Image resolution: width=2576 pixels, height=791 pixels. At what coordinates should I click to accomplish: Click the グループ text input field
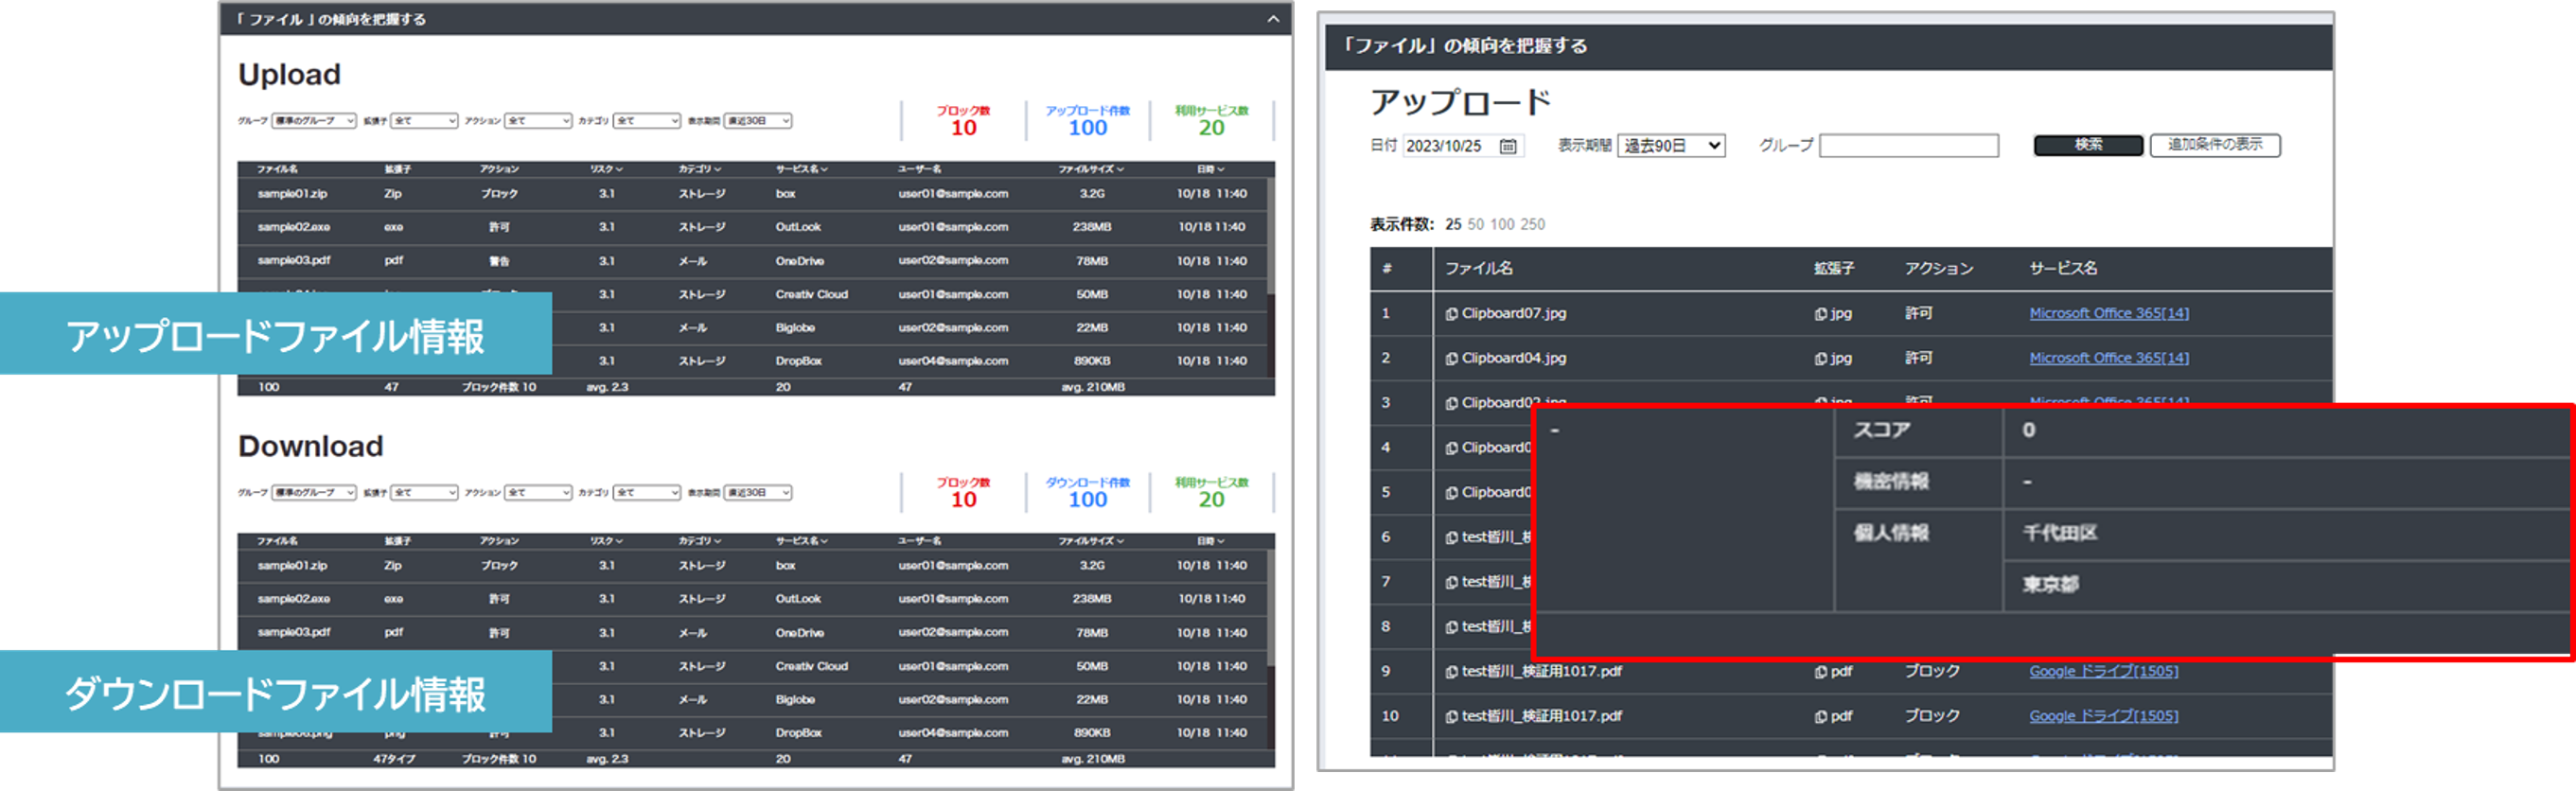pos(1908,146)
